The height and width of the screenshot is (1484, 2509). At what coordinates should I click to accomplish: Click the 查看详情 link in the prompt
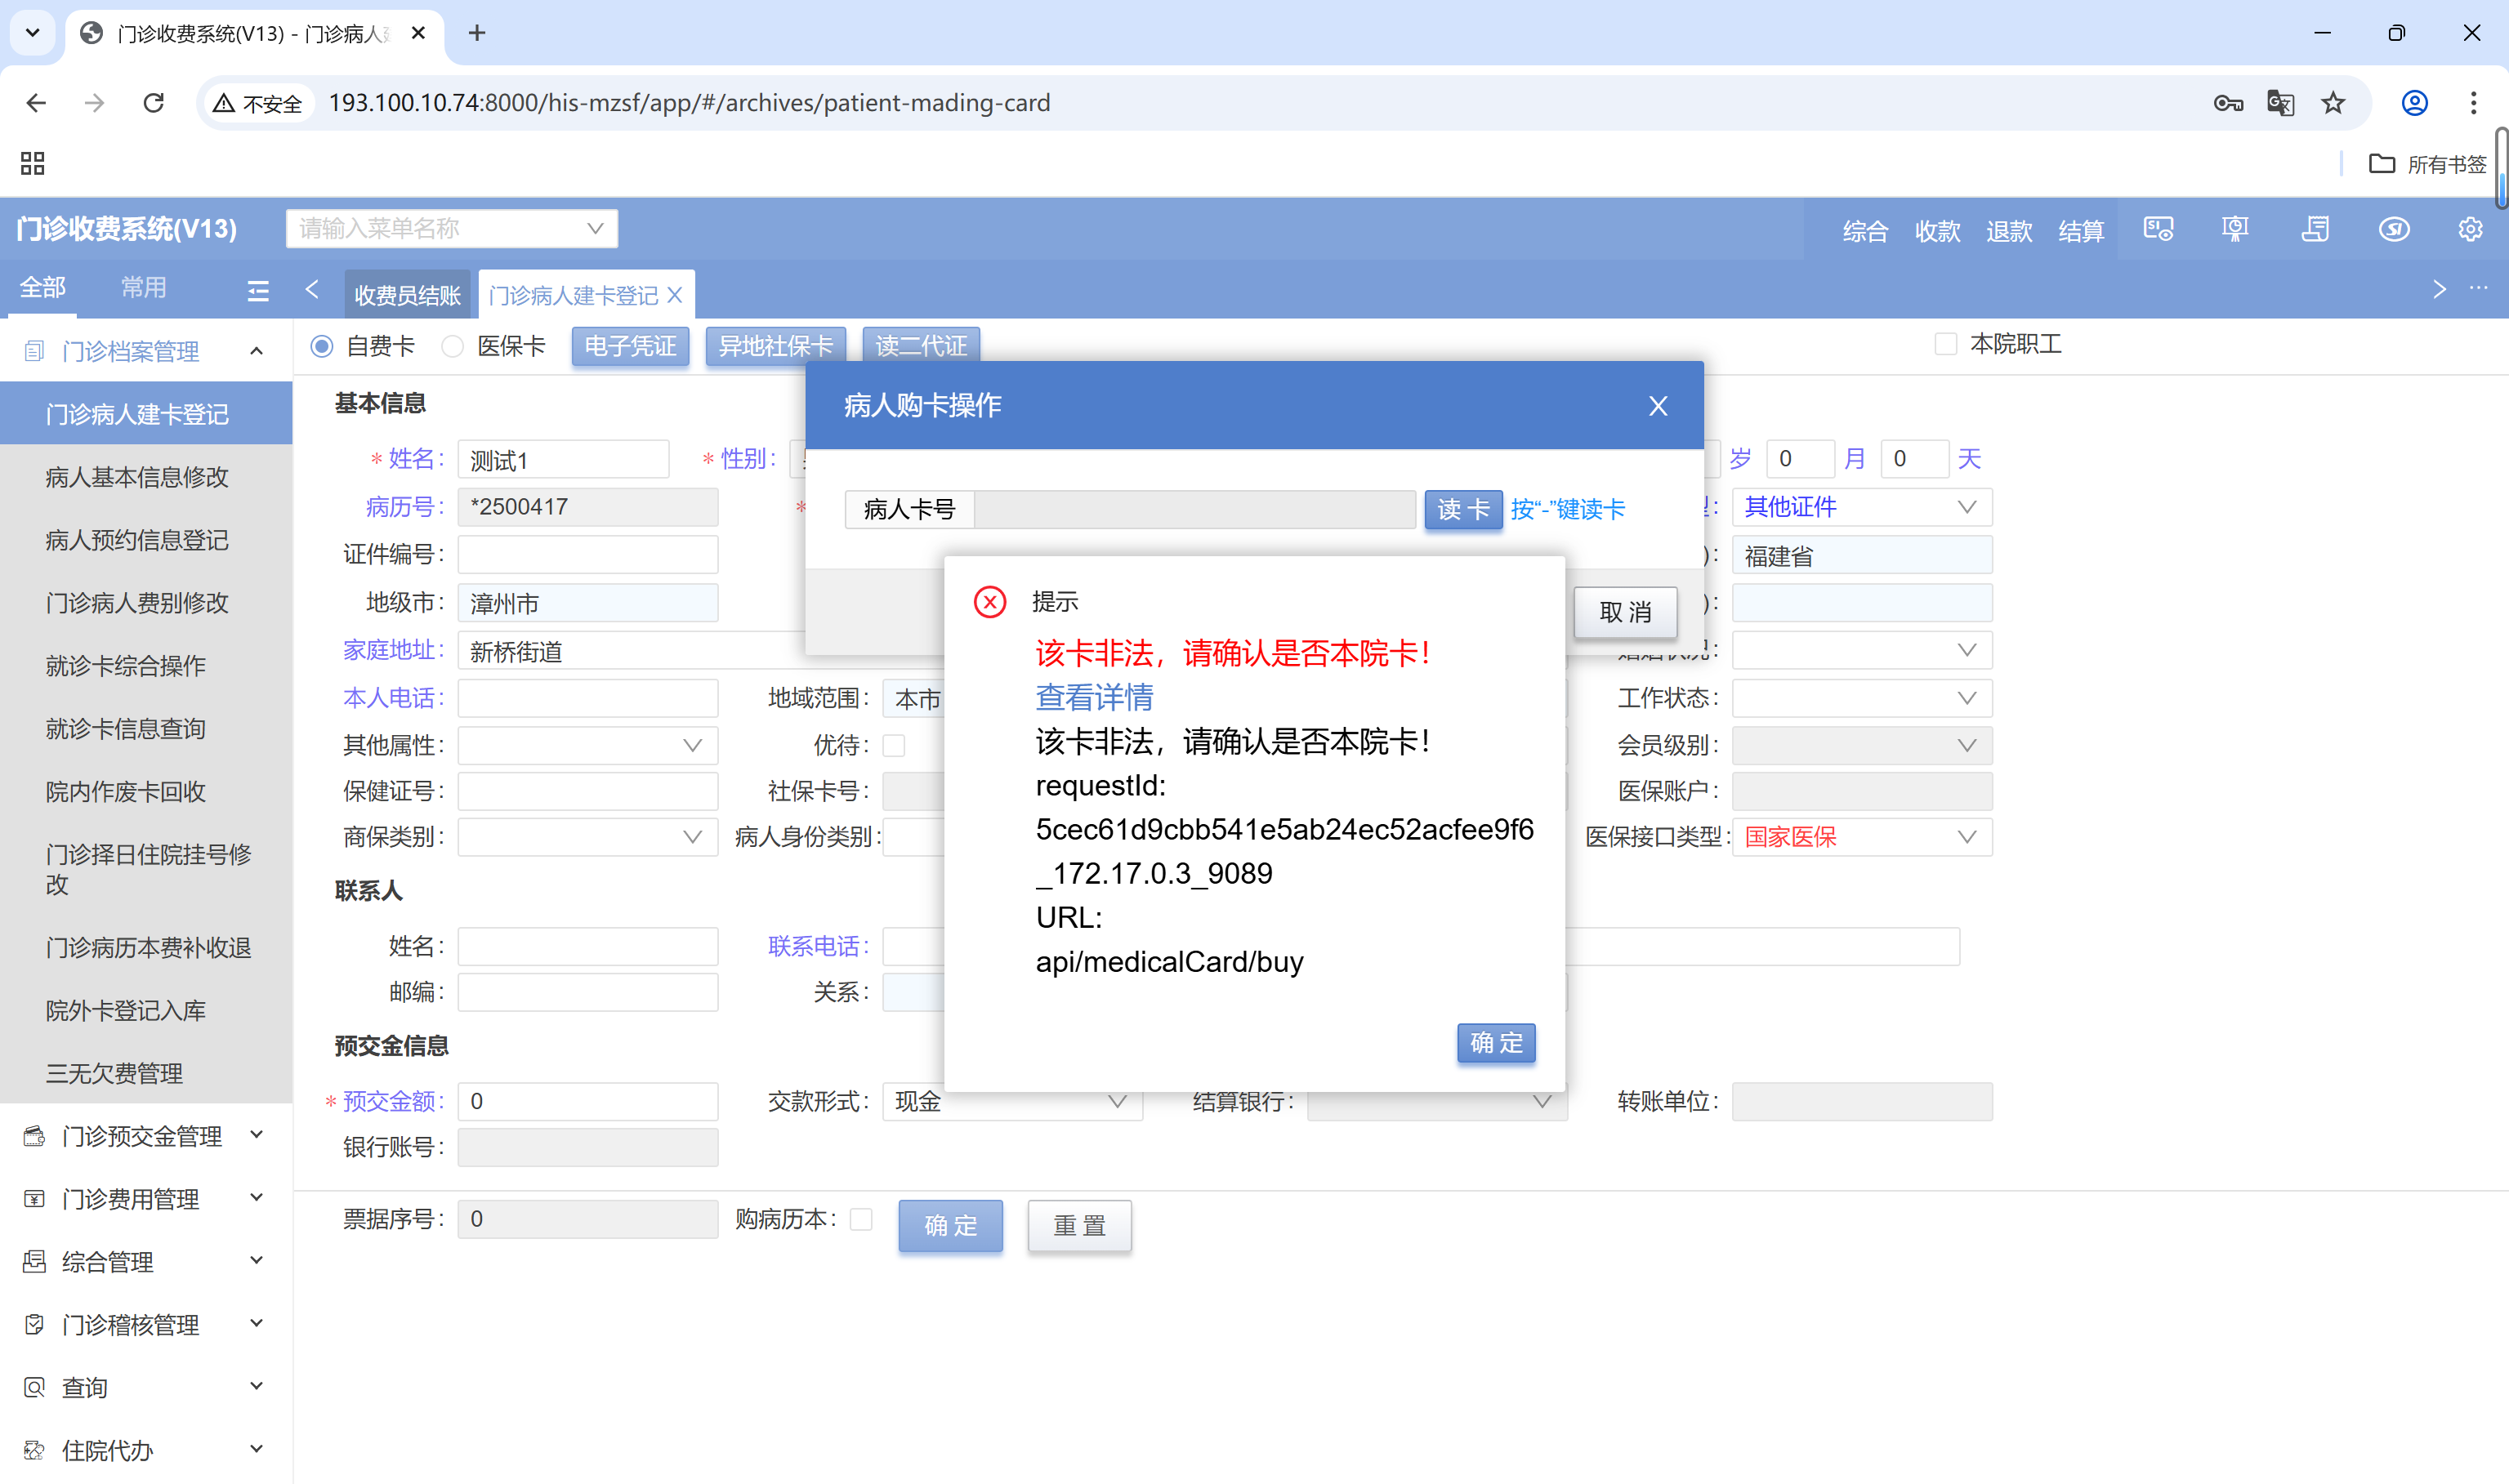click(x=1094, y=697)
